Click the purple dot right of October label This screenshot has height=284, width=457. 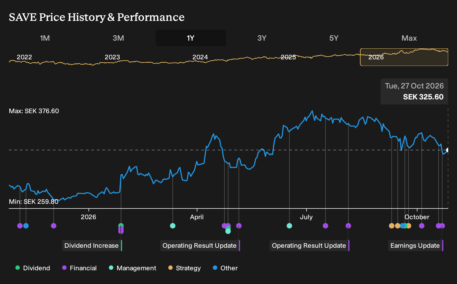point(422,226)
